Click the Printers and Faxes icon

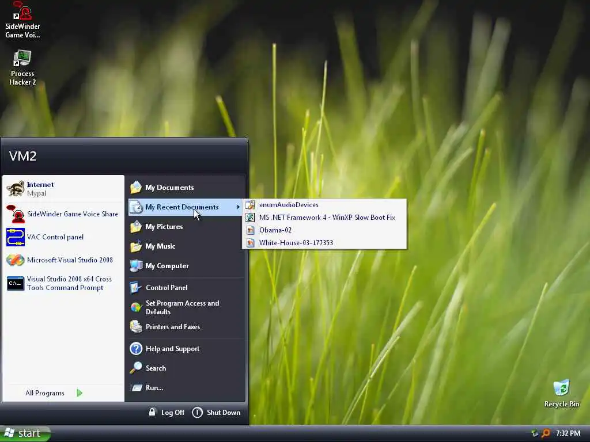pos(136,327)
